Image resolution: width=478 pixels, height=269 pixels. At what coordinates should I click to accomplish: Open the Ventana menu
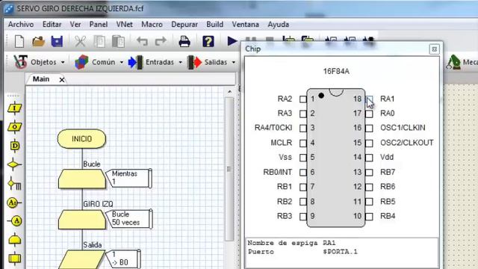246,25
